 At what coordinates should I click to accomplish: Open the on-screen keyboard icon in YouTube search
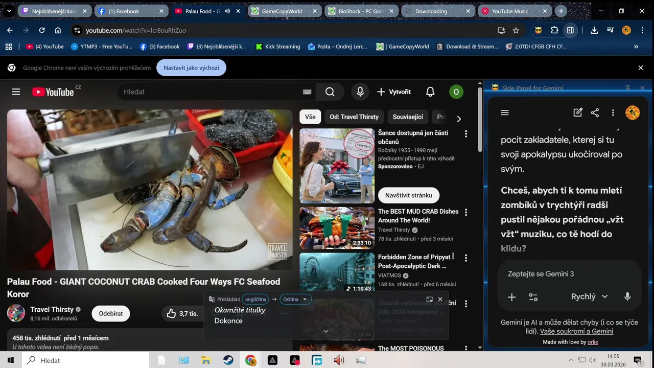click(x=307, y=92)
